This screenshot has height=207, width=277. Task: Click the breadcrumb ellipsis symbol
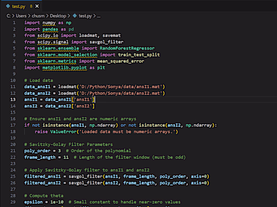click(x=99, y=16)
